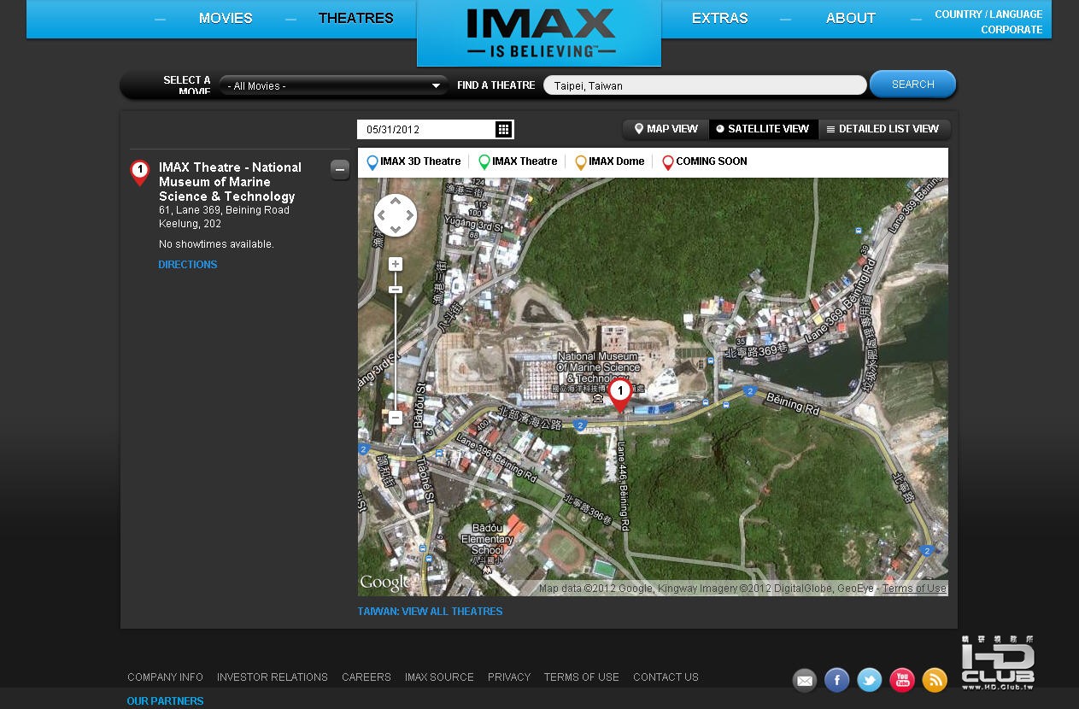Click the map pan control
This screenshot has width=1079, height=709.
(396, 215)
